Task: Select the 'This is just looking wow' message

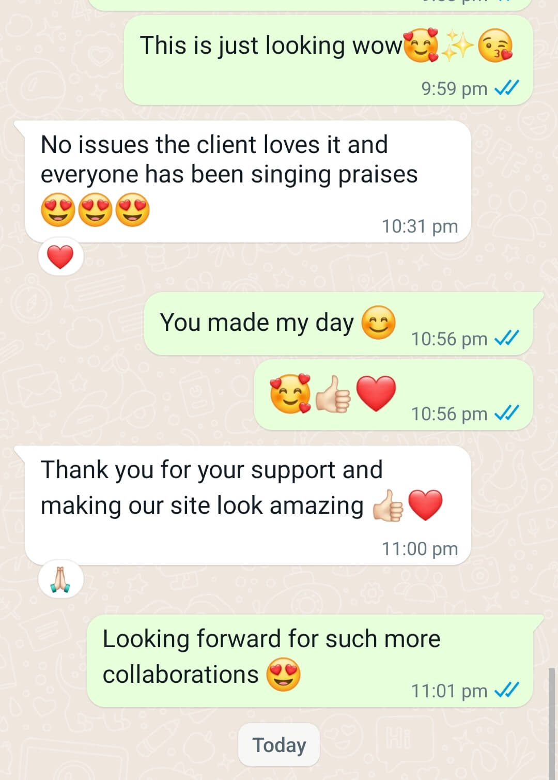Action: click(329, 60)
